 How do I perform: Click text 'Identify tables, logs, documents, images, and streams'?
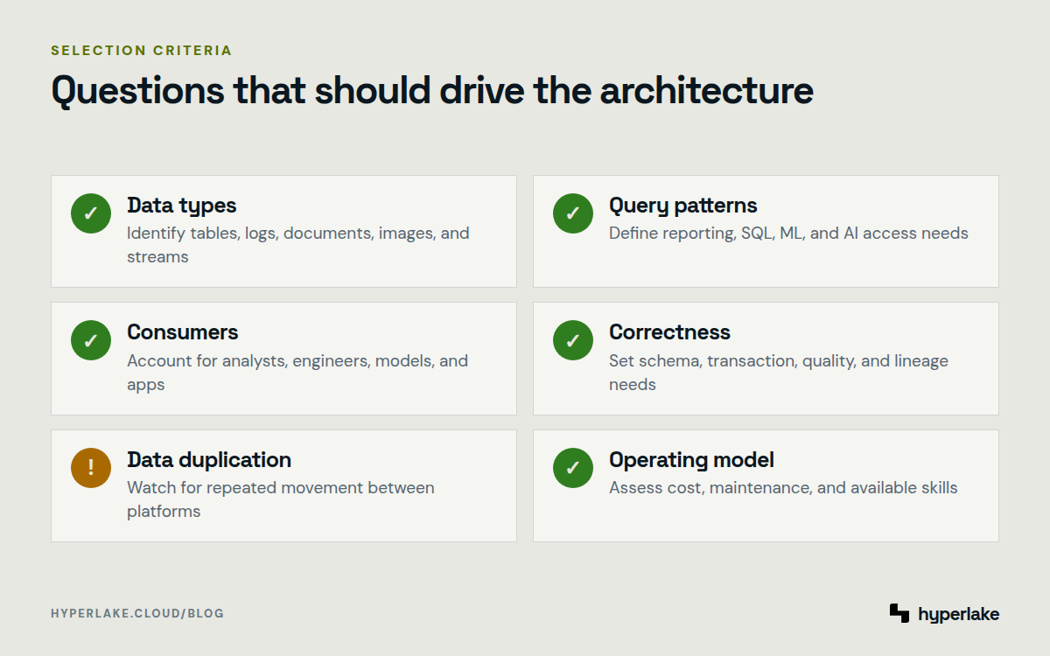click(298, 245)
